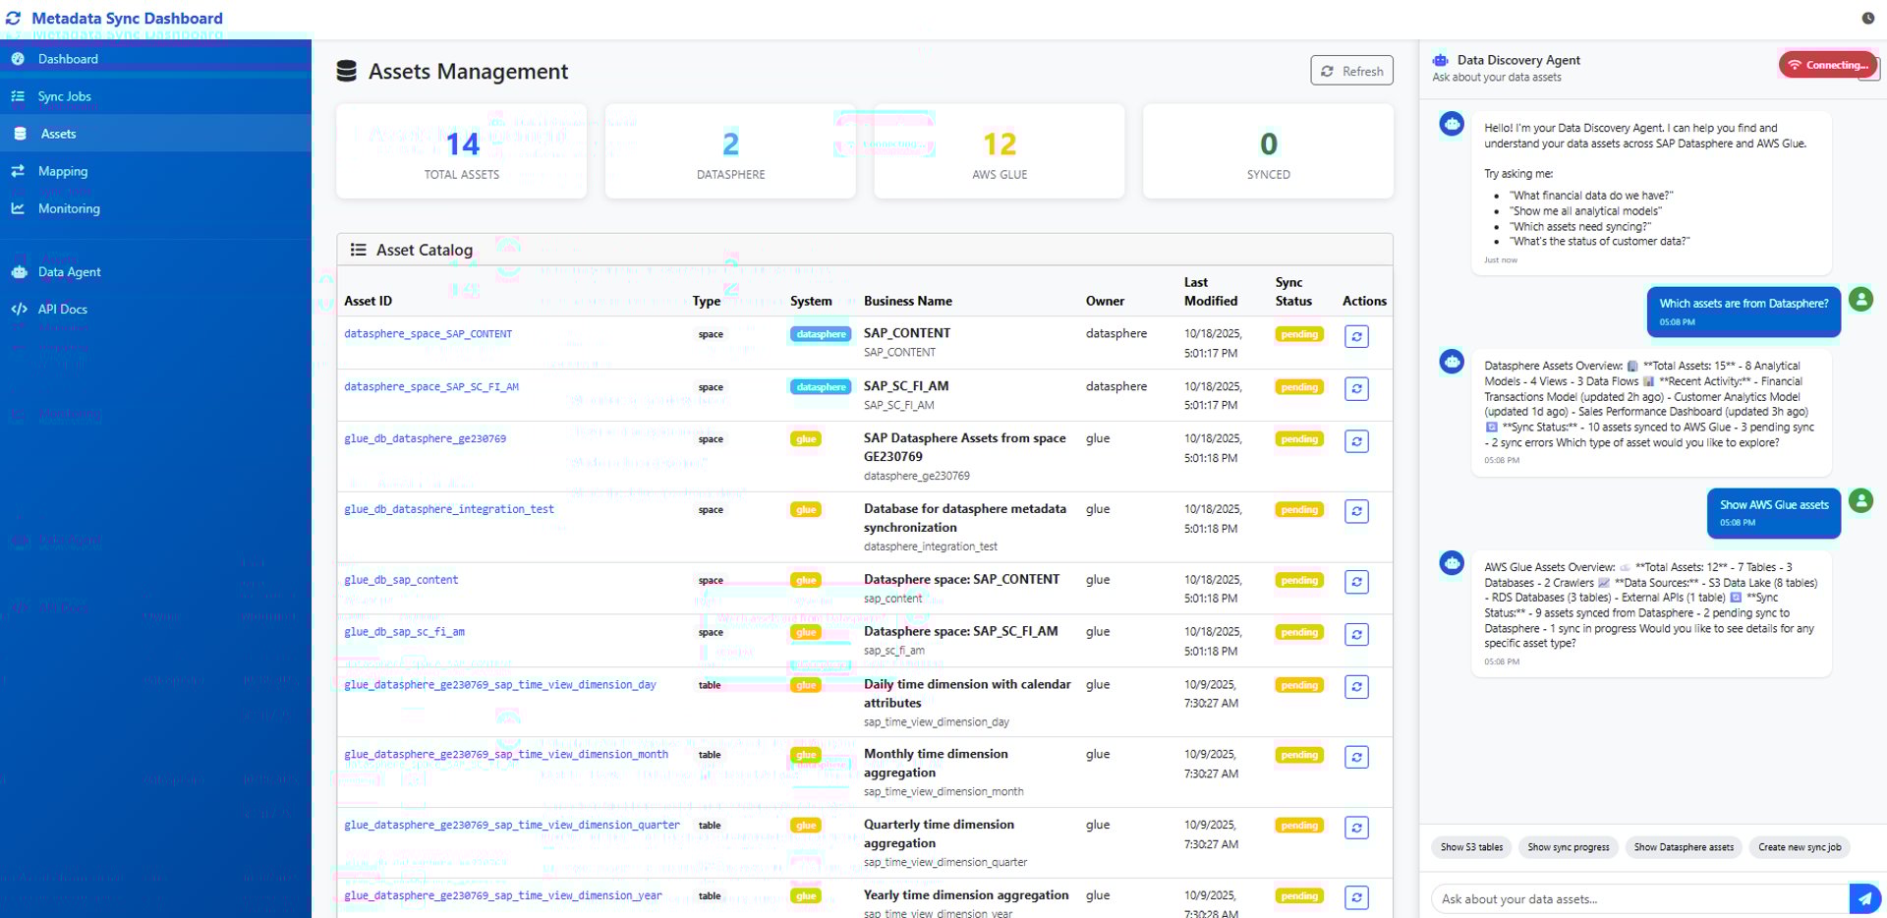1887x918 pixels.
Task: Navigate to Monitoring in the sidebar
Action: (155, 208)
